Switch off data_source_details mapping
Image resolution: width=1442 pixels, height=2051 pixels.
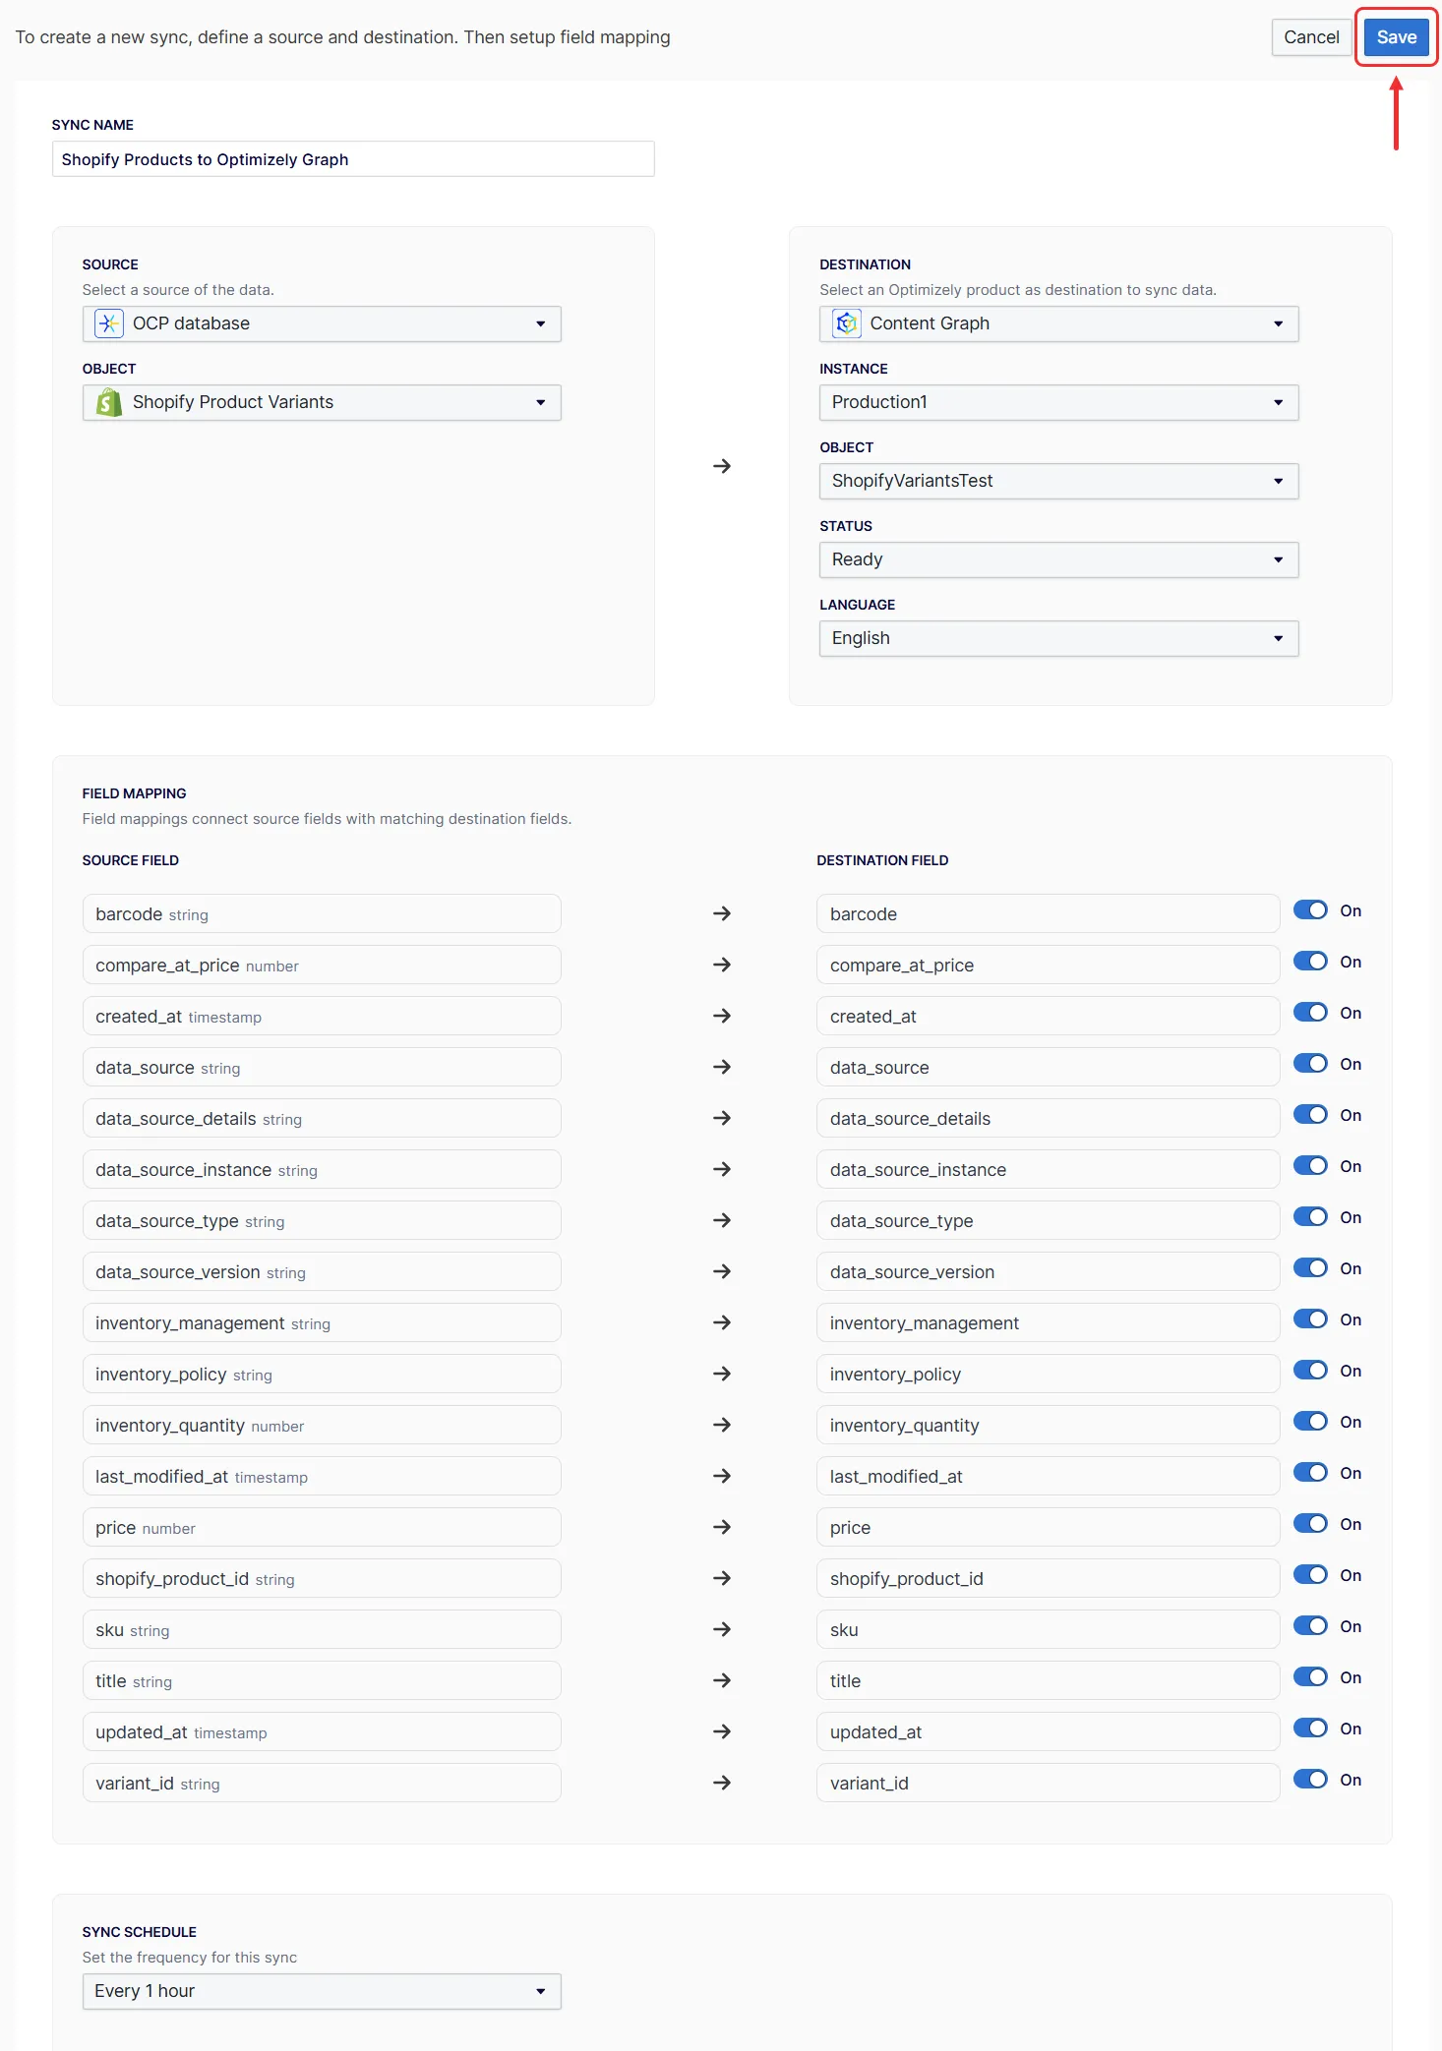1310,1115
